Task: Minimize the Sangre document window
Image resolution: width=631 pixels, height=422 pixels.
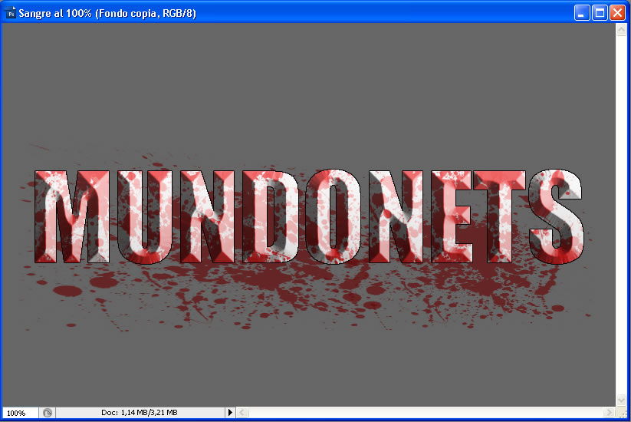Action: 581,13
